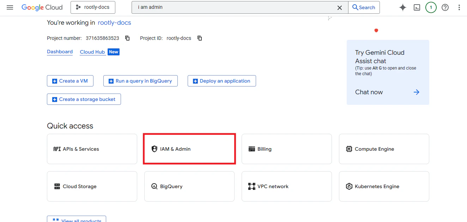Open Kubernetes Engine from Quick access
Viewport: 467px width, 222px height.
pos(384,186)
